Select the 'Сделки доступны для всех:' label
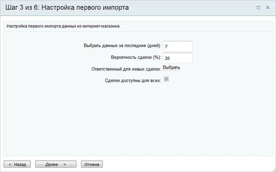The width and height of the screenshot is (276, 172). [133, 80]
